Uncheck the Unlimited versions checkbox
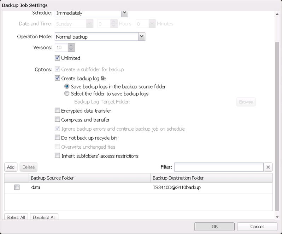 point(57,58)
